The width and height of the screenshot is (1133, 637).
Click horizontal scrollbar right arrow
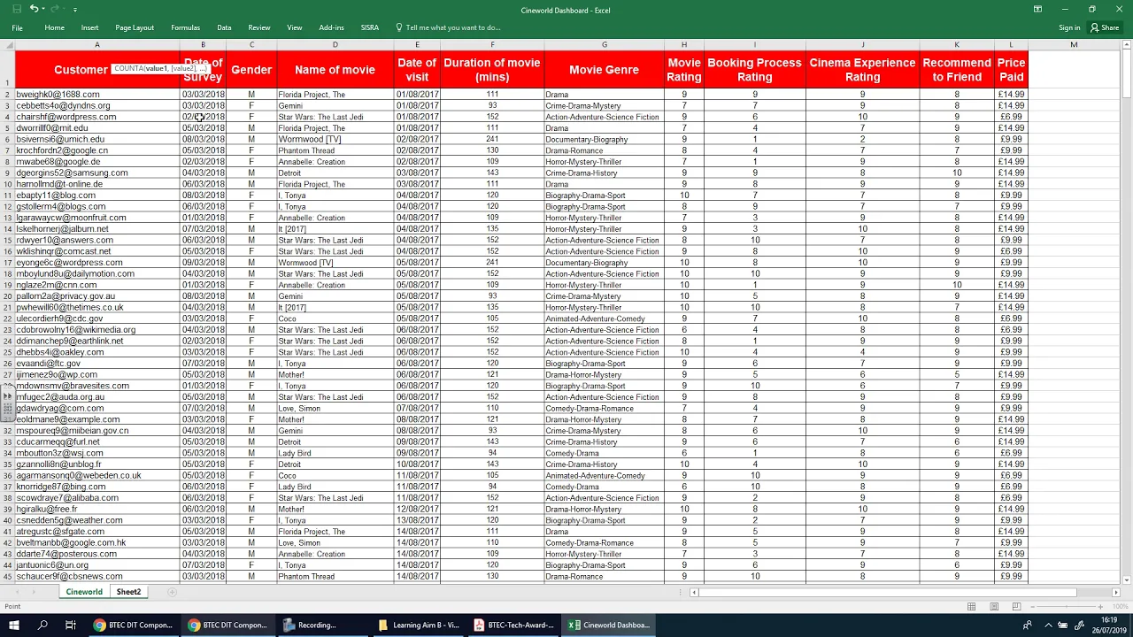pyautogui.click(x=1115, y=592)
